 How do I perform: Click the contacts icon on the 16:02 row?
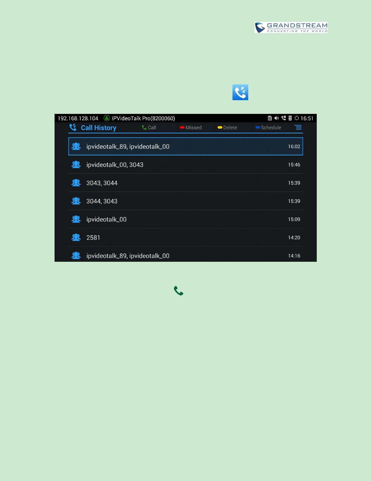coord(76,146)
